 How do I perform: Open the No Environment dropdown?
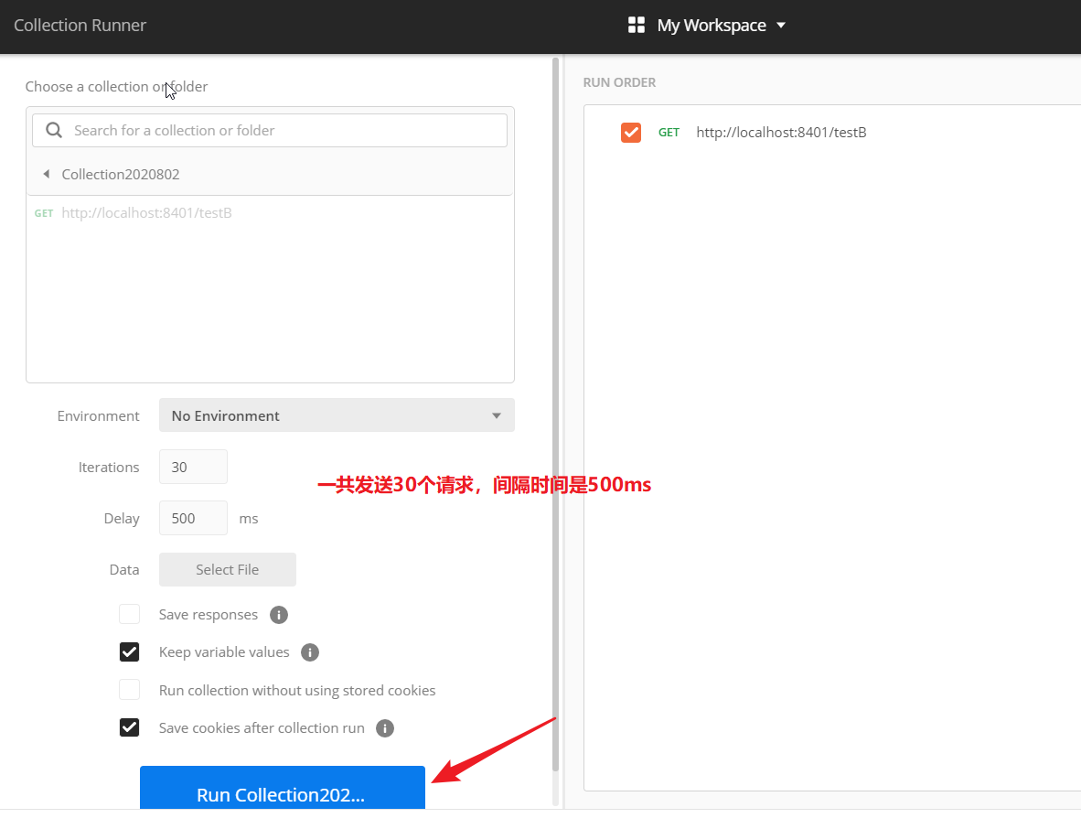point(337,415)
